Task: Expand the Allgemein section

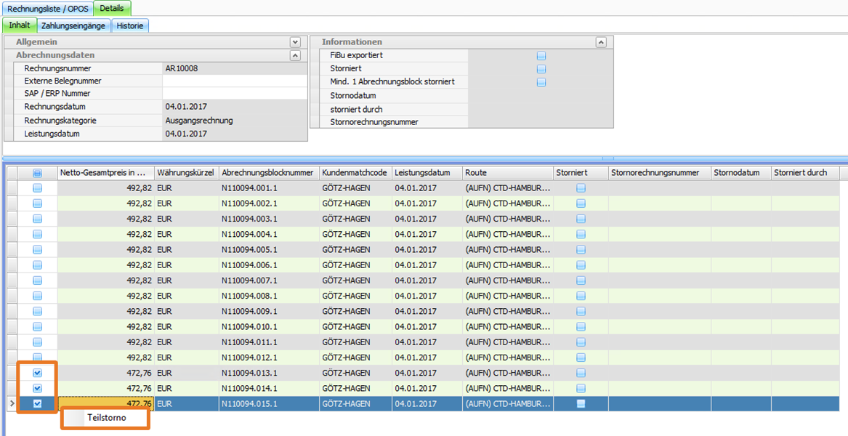Action: click(x=294, y=43)
